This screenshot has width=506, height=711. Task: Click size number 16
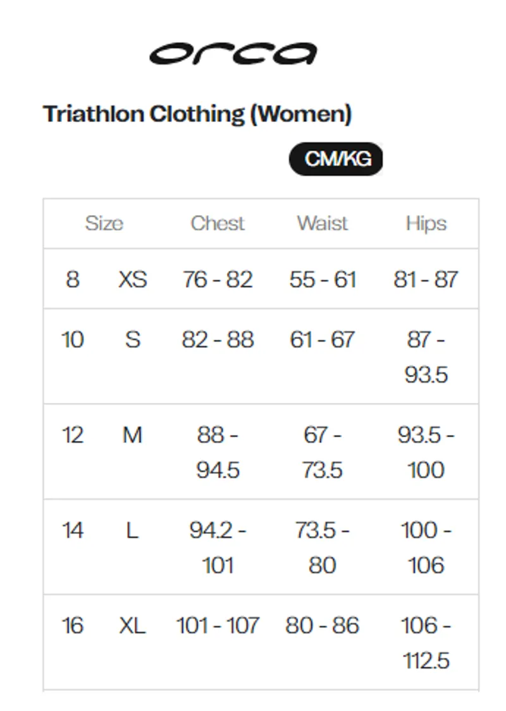pyautogui.click(x=73, y=626)
